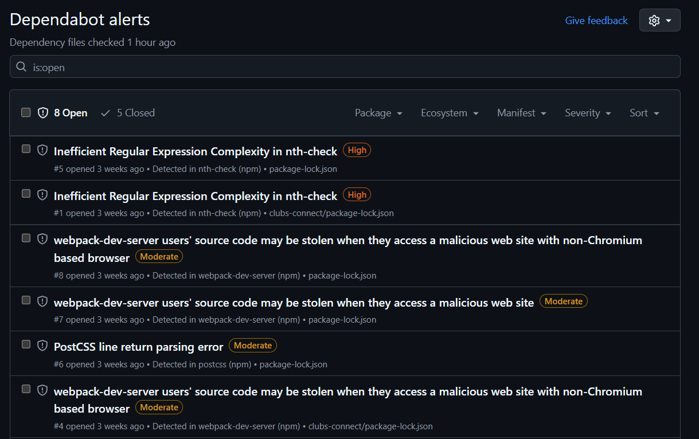Click shield icon of PostCSS alert

pyautogui.click(x=42, y=346)
